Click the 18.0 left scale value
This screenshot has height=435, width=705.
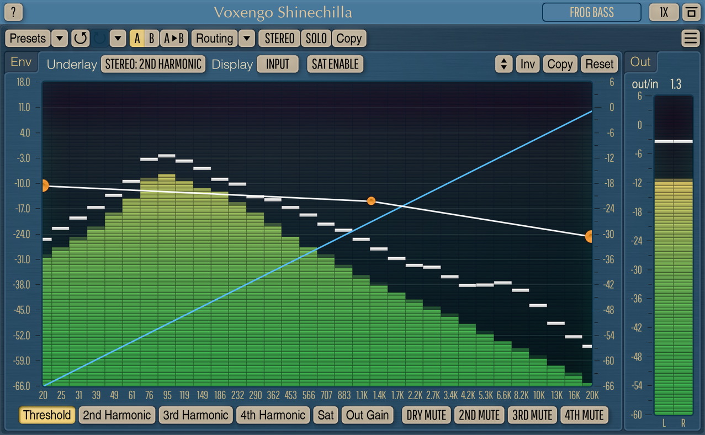point(24,82)
